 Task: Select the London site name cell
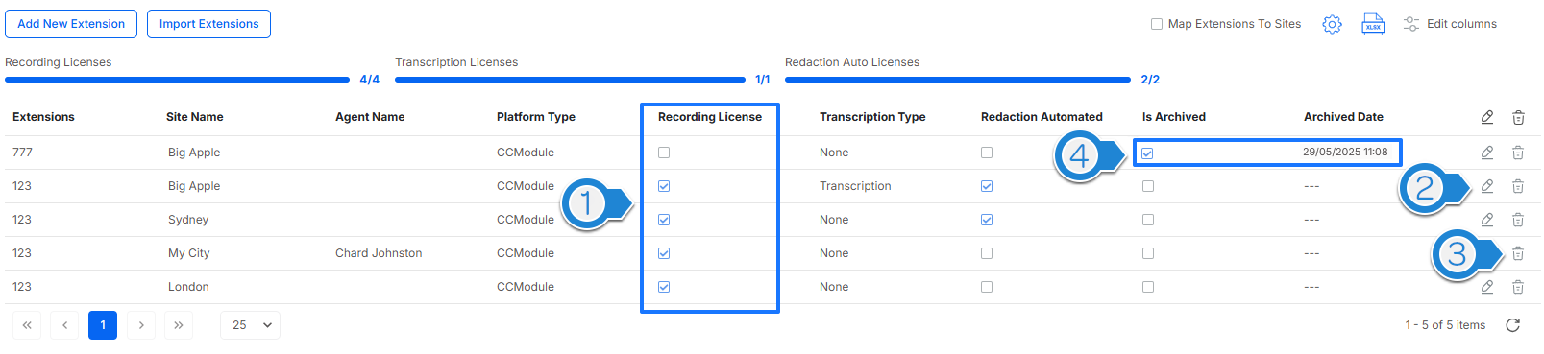coord(188,287)
